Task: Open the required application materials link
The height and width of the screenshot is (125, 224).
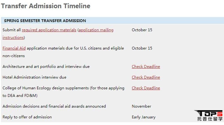Action: pyautogui.click(x=49, y=30)
